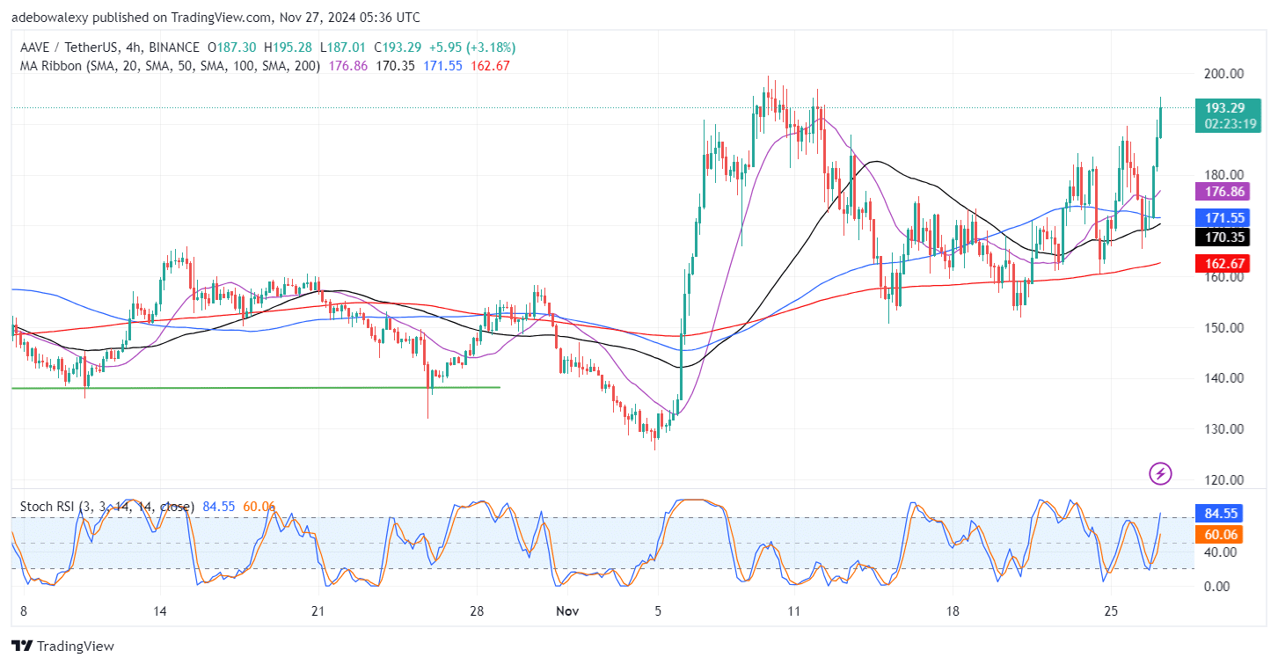Screen dimensions: 1278x665
Task: Click the 130.00 price axis label
Action: (x=1223, y=429)
